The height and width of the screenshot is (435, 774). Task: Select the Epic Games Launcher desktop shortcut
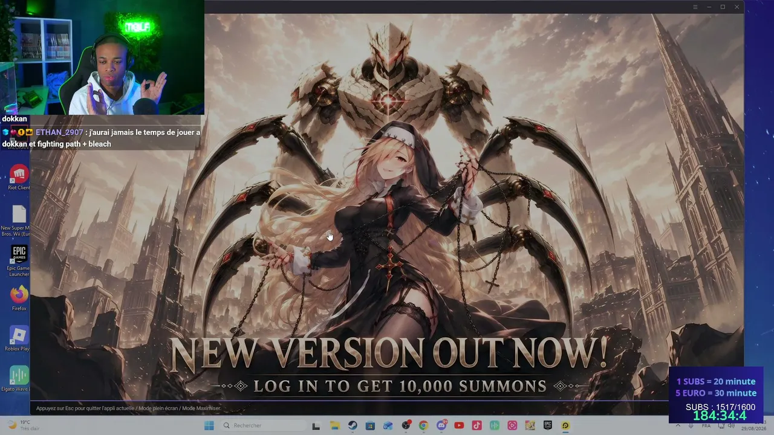[19, 261]
